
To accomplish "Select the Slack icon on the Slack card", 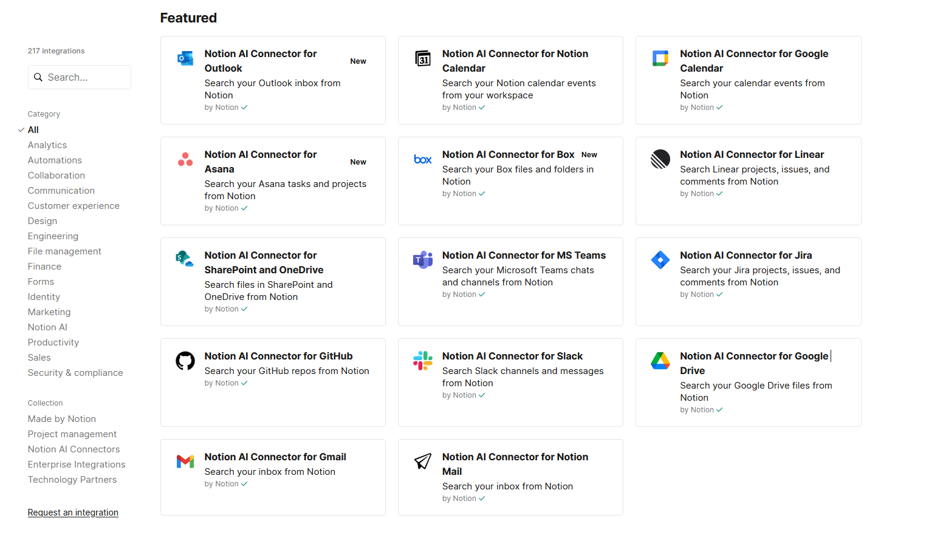I will point(422,361).
